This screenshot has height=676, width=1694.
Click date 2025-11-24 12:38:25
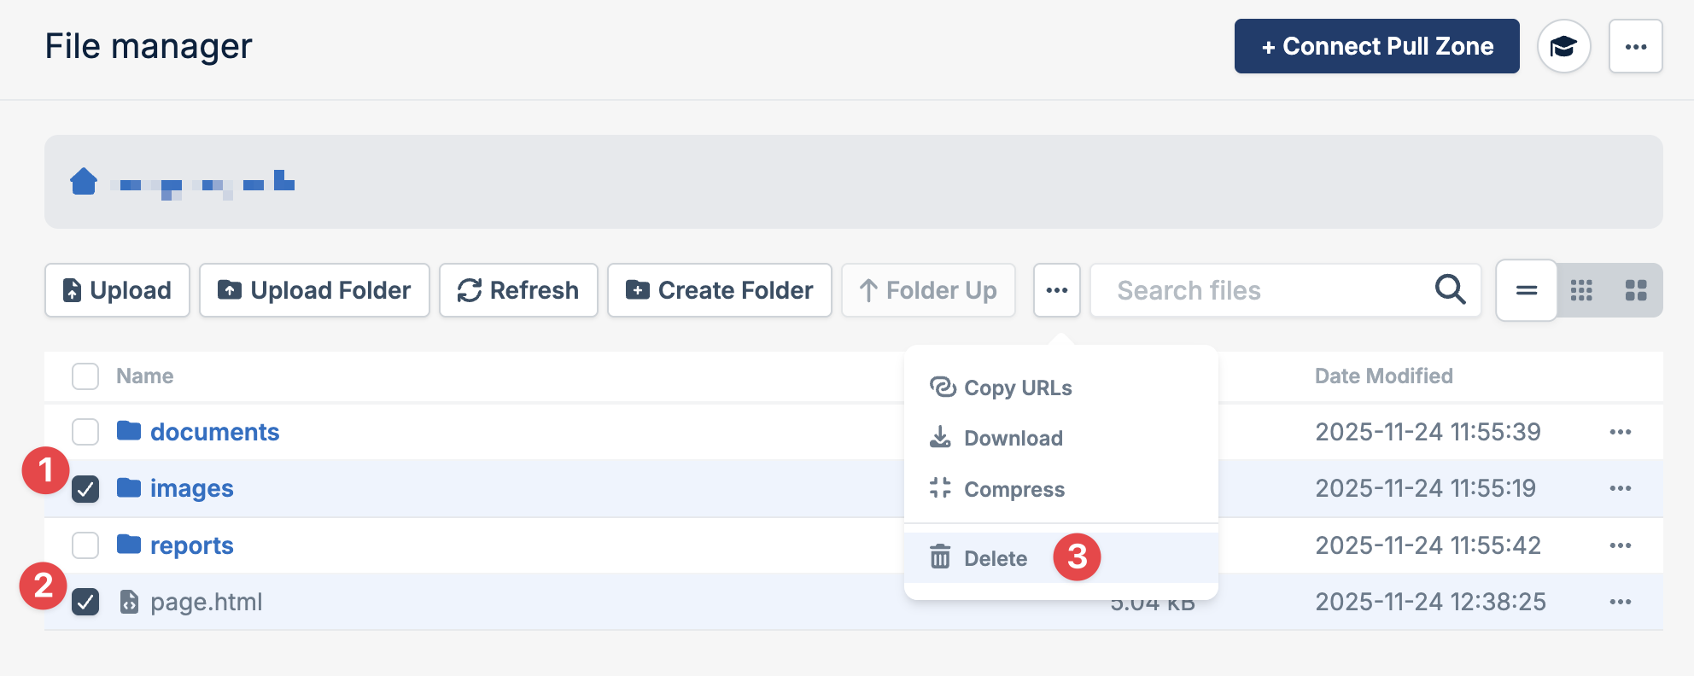(1430, 602)
